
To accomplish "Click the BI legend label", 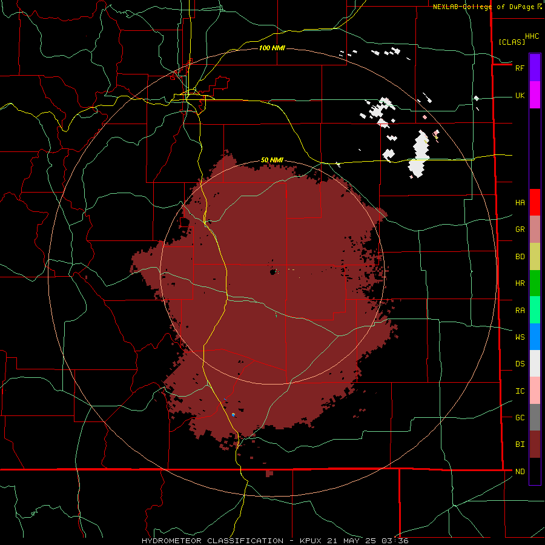I will [520, 444].
